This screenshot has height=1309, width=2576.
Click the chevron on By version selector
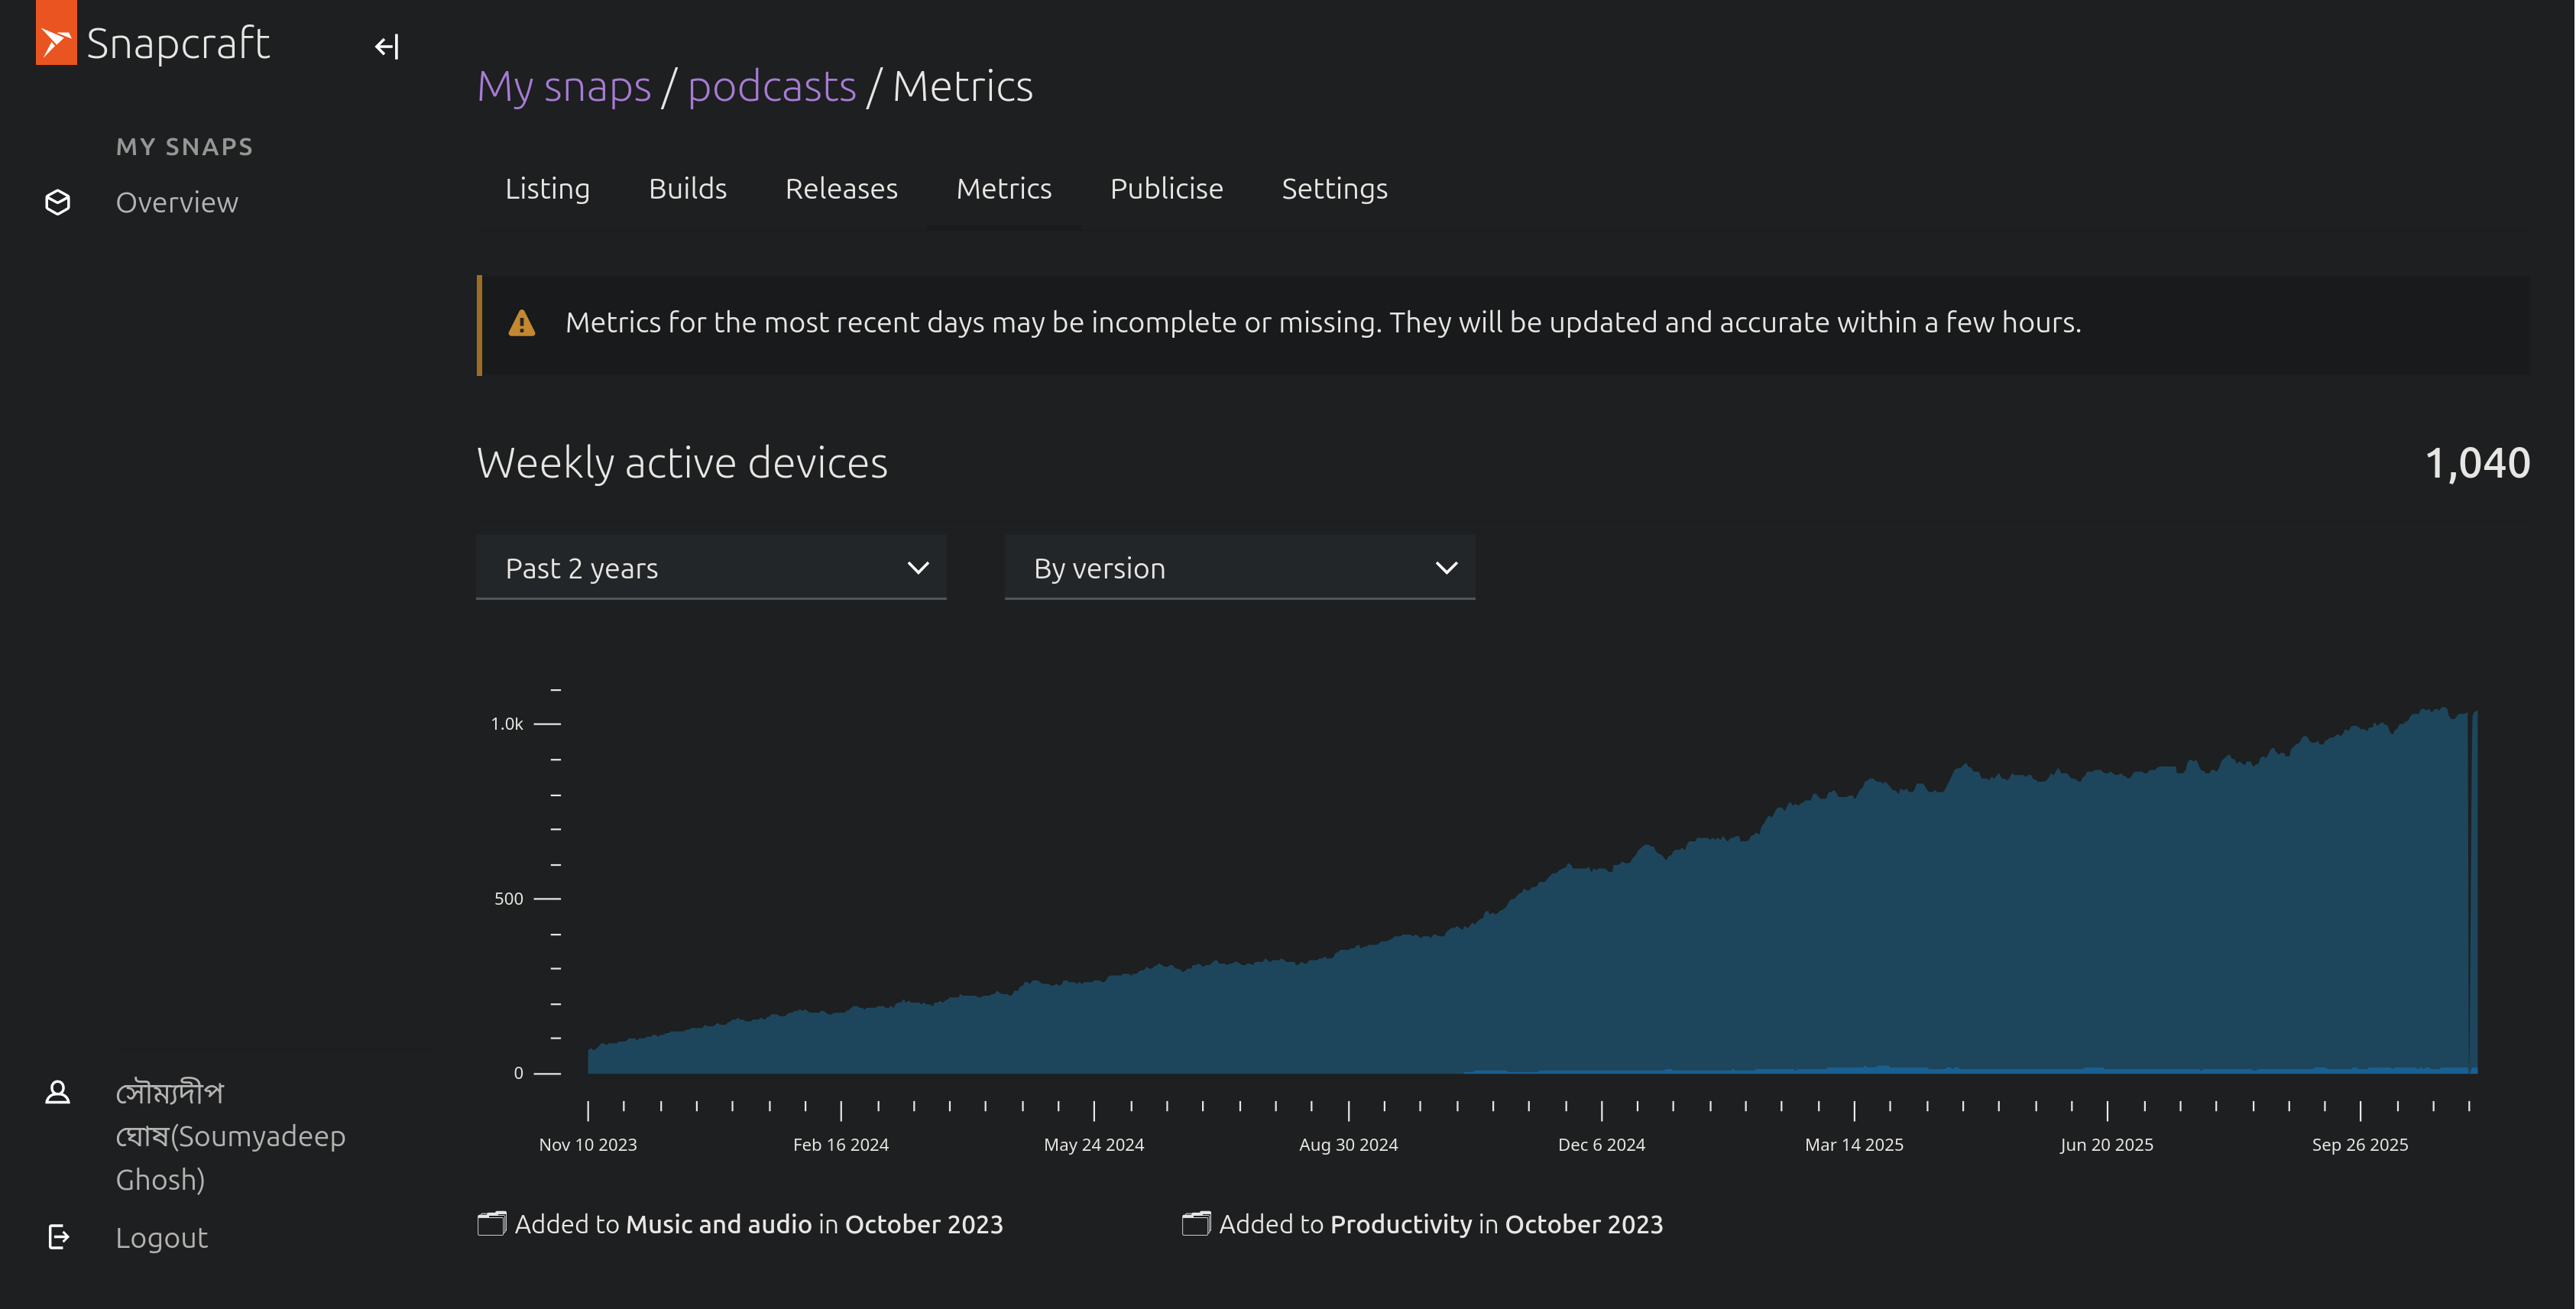pos(1446,568)
